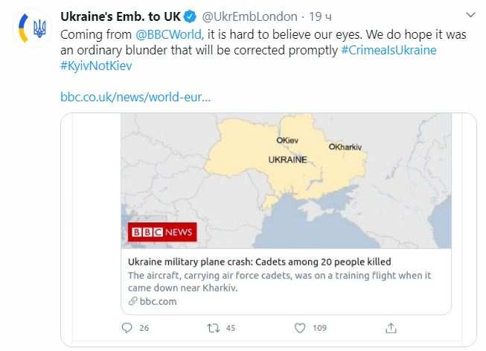Screen dimensions: 486x351
Task: Retweet this tweet using the retweet icon
Action: [212, 327]
